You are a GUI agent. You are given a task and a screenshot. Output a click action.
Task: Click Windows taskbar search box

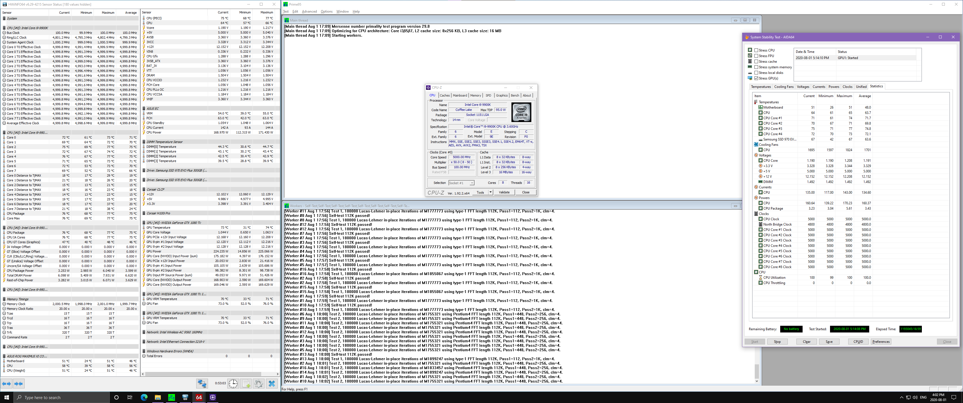click(61, 397)
